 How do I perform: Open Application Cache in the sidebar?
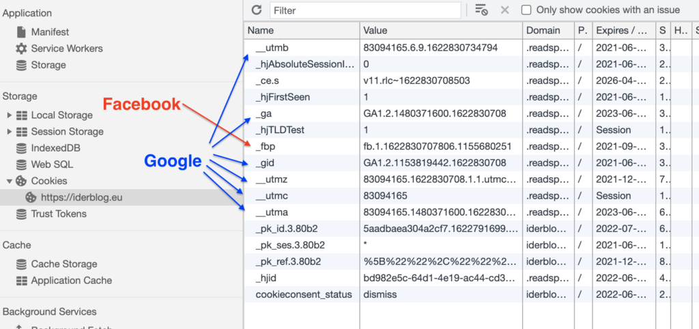[71, 281]
